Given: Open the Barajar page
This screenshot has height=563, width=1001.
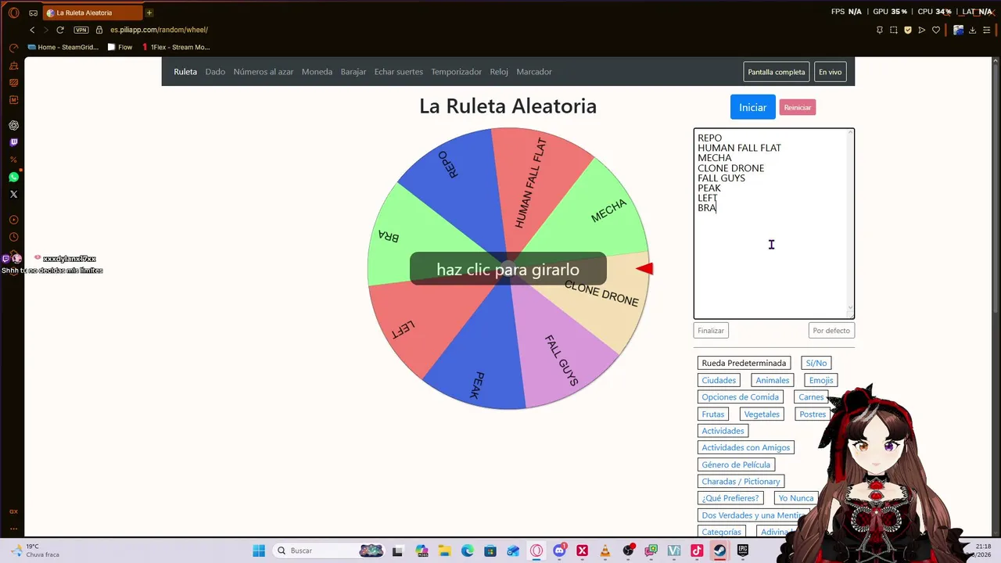Looking at the screenshot, I should (353, 72).
